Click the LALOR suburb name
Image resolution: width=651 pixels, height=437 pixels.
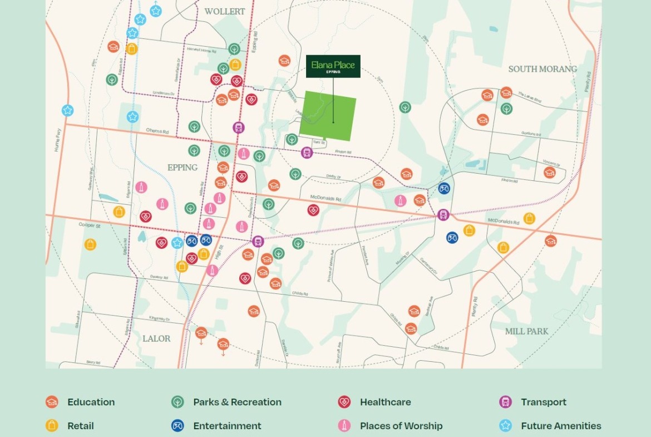(156, 338)
